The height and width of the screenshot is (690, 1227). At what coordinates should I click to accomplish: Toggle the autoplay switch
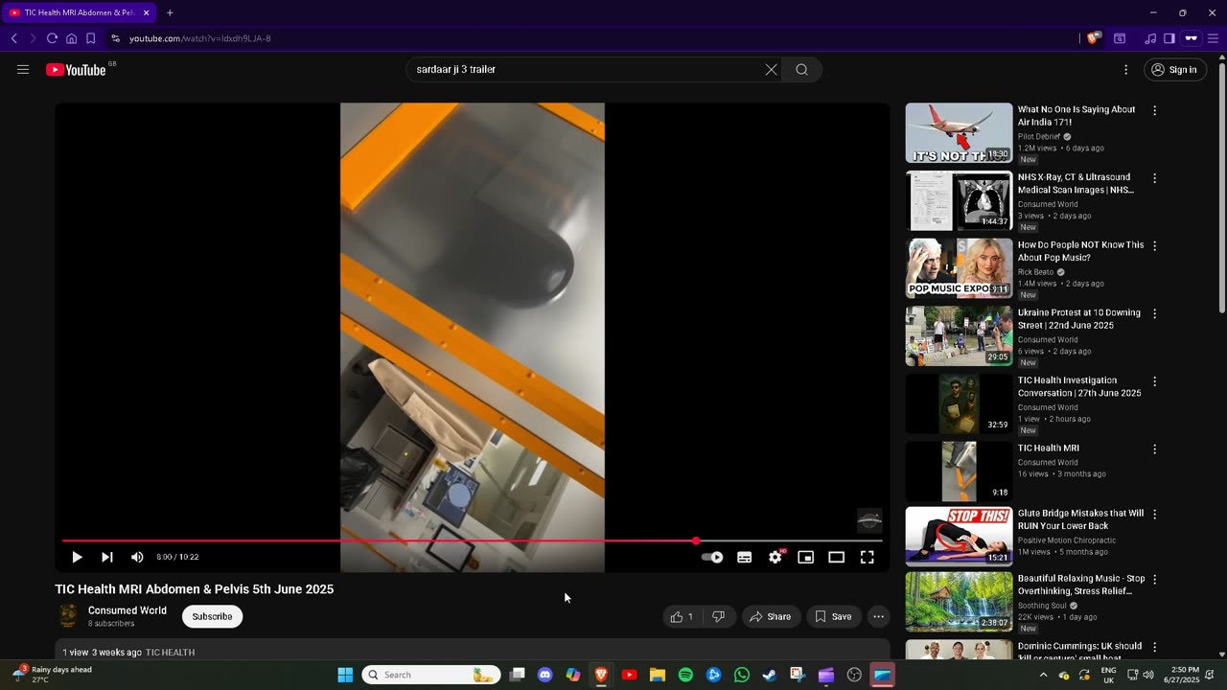point(712,557)
